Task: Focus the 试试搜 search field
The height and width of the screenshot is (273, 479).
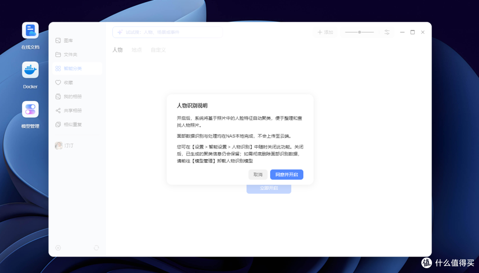Action: (167, 32)
